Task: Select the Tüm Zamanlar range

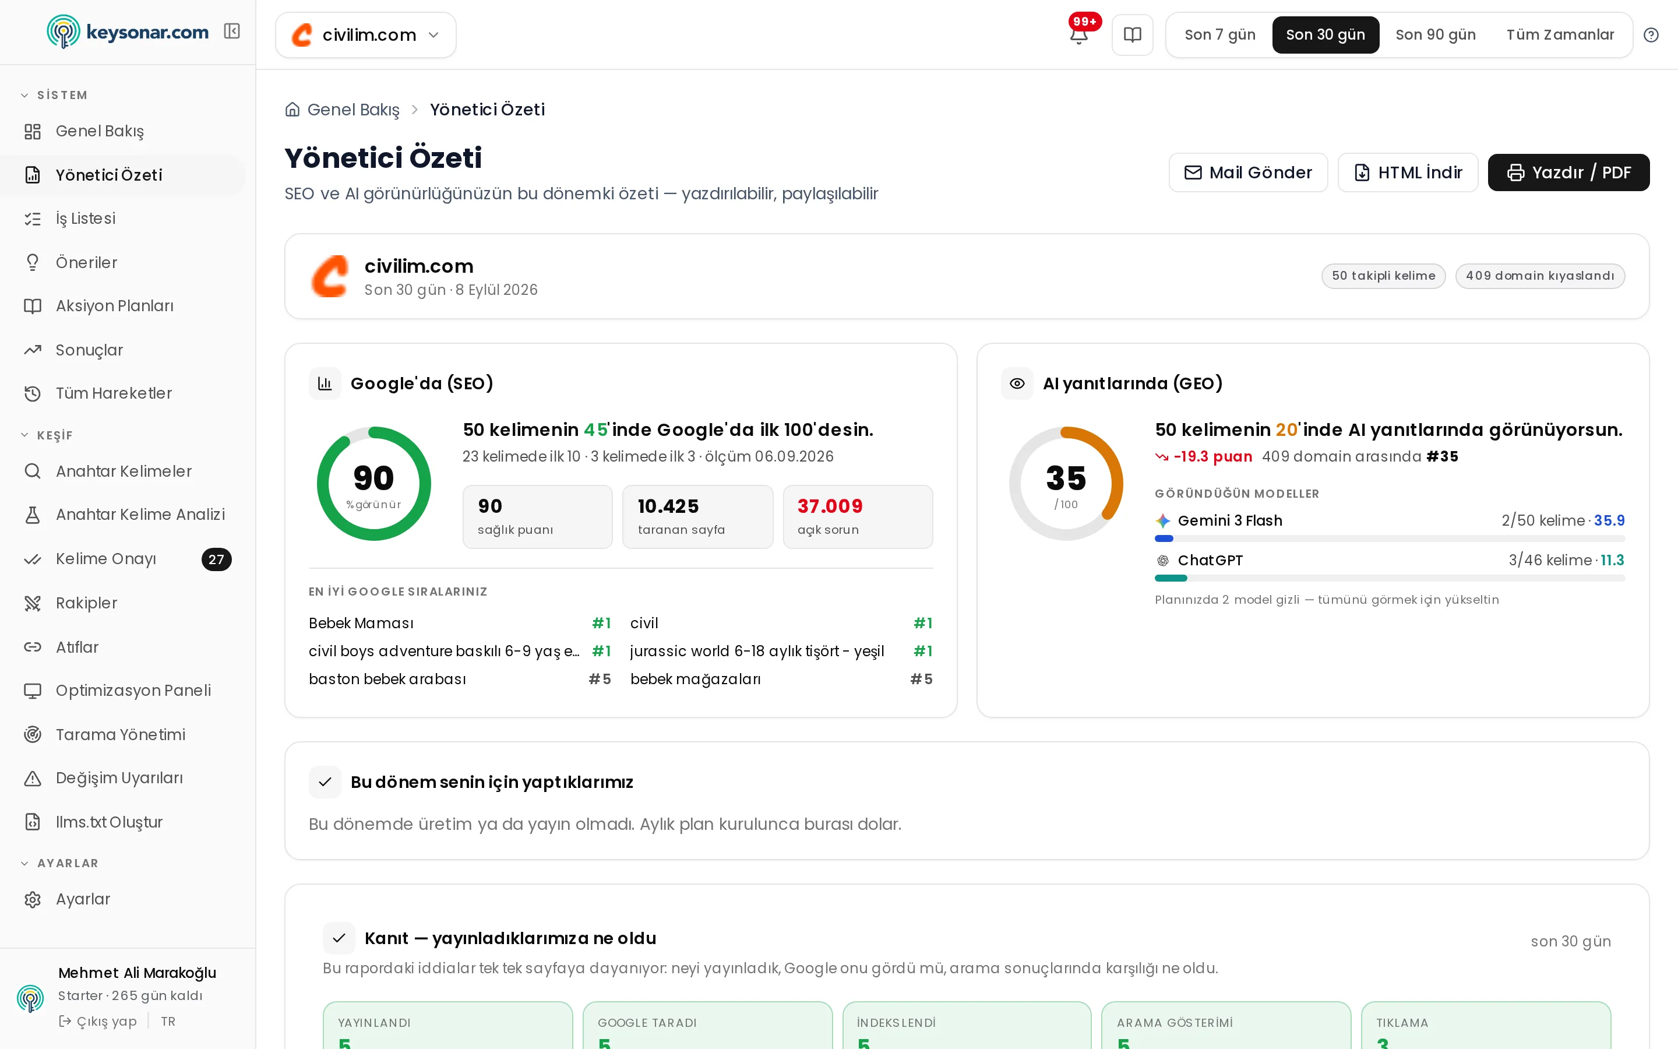Action: (x=1560, y=35)
